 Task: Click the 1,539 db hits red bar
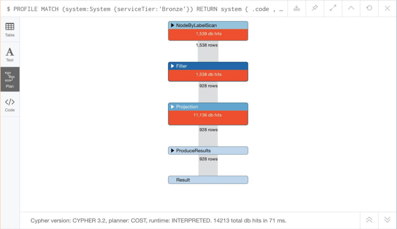(x=208, y=34)
